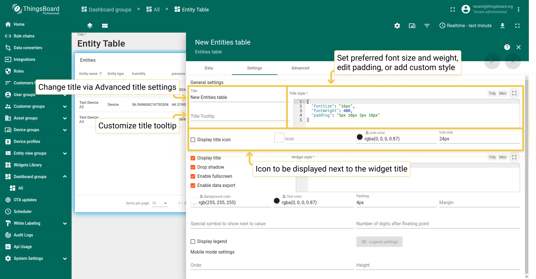Expand Entity view groups in sidebar
The width and height of the screenshot is (536, 279).
(65, 153)
